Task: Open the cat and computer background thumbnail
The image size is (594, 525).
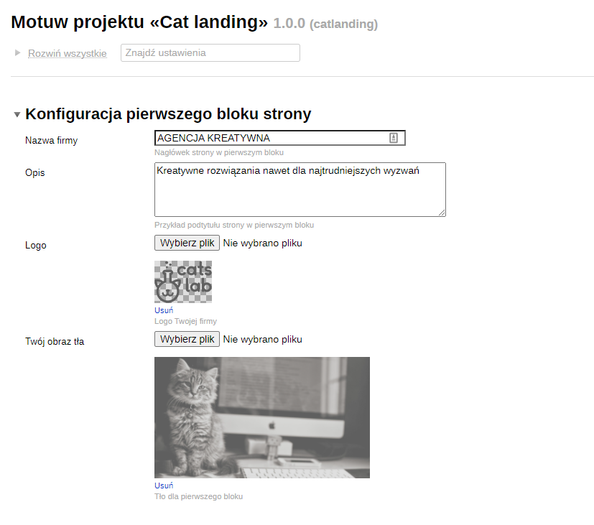Action: [x=262, y=417]
